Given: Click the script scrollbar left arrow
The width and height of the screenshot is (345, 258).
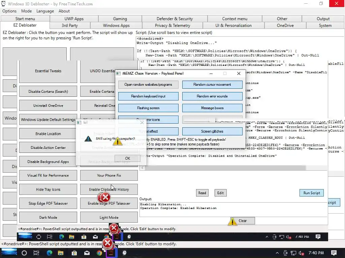Looking at the screenshot, I should 142,168.
